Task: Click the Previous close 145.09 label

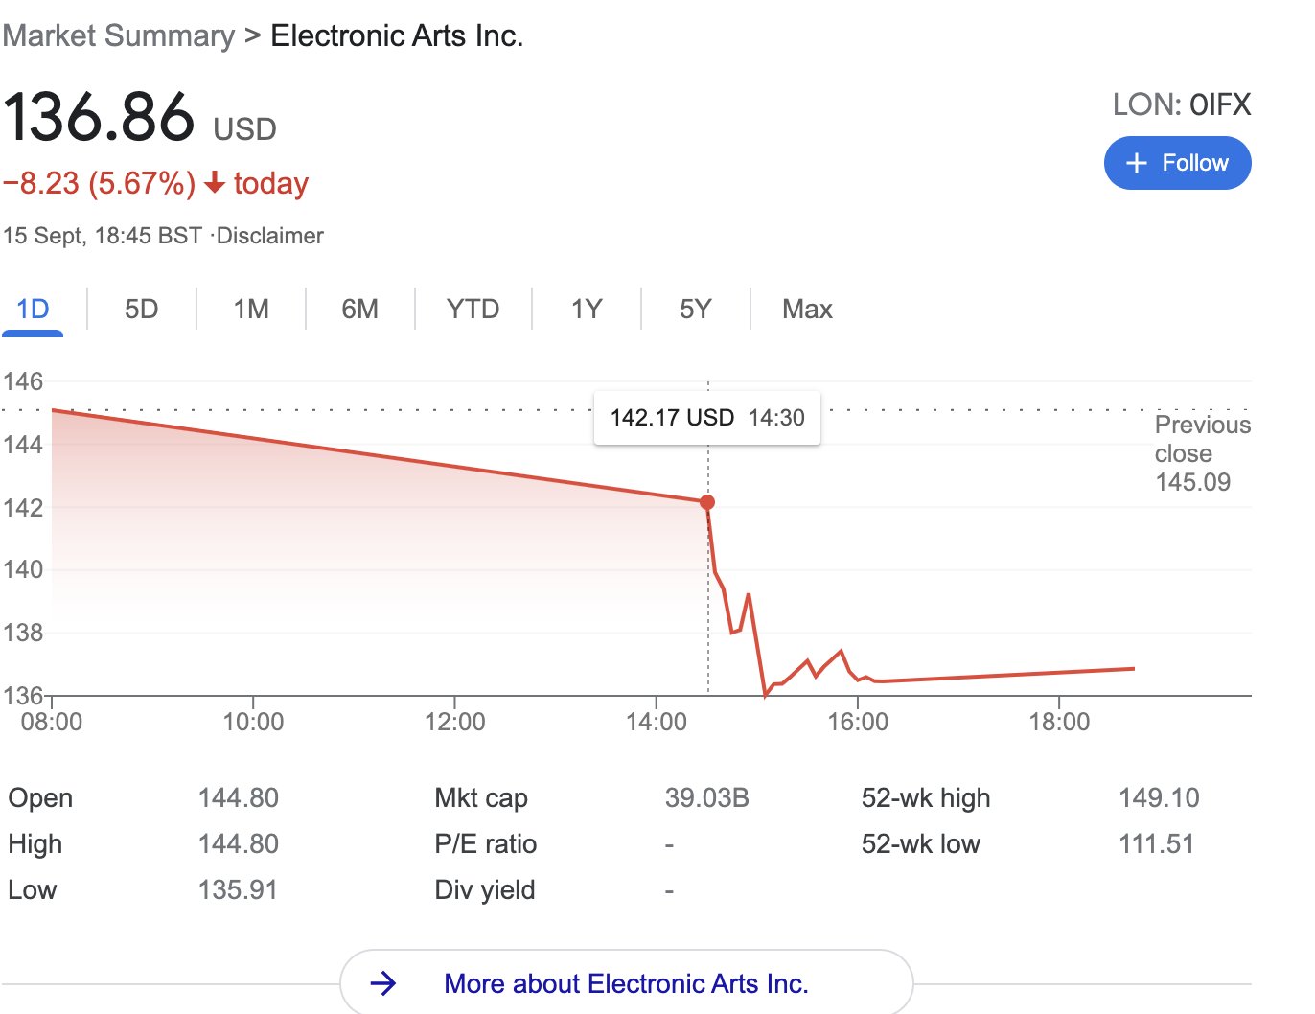Action: click(x=1202, y=453)
